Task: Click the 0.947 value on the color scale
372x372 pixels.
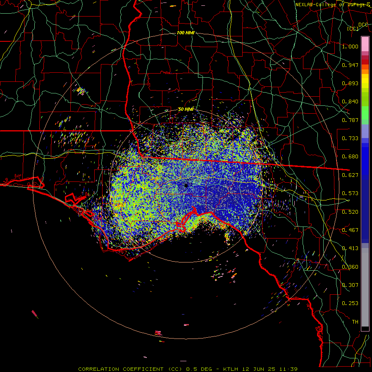Action: pos(350,65)
